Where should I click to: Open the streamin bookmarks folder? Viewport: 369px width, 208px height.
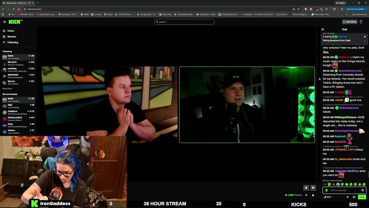(x=282, y=14)
